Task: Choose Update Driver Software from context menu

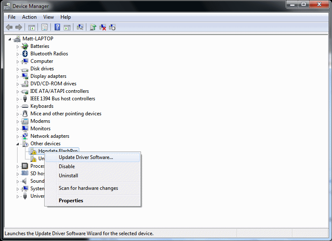Action: click(93, 157)
